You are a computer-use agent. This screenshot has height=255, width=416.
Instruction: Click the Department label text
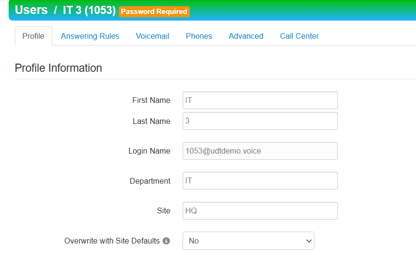150,181
